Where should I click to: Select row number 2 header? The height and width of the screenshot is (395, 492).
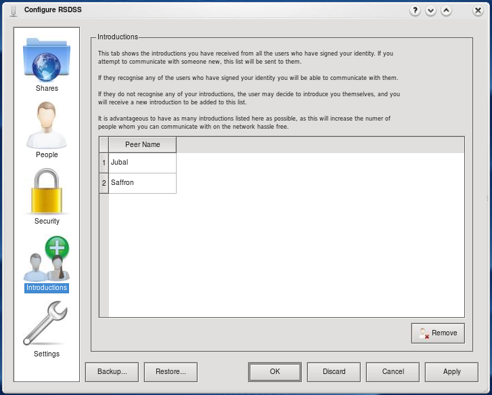(x=104, y=183)
